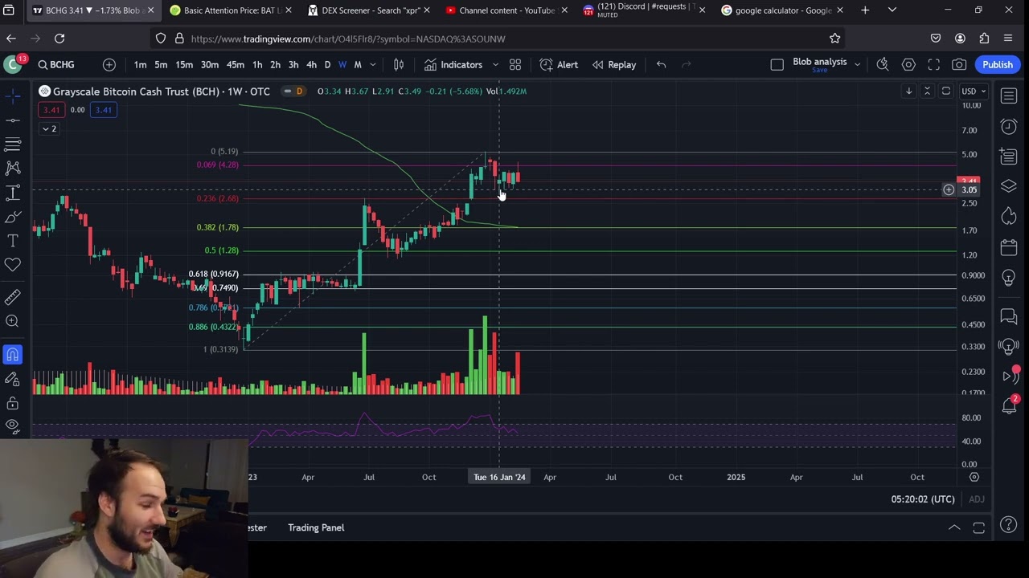This screenshot has width=1029, height=578.
Task: Toggle lock all drawing tools
Action: [13, 403]
